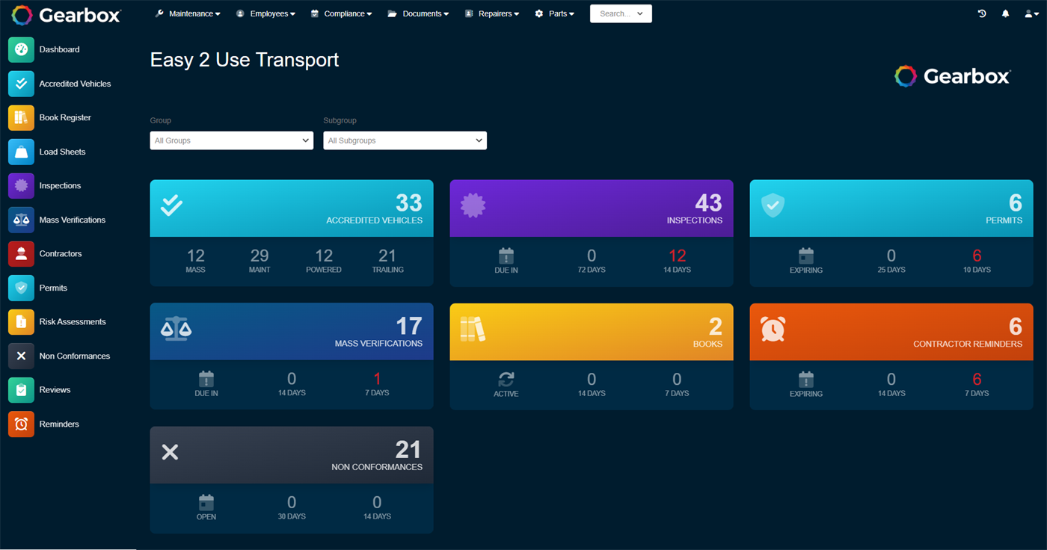Click the Gearbox logo in top-left header
1047x550 pixels.
click(x=67, y=15)
